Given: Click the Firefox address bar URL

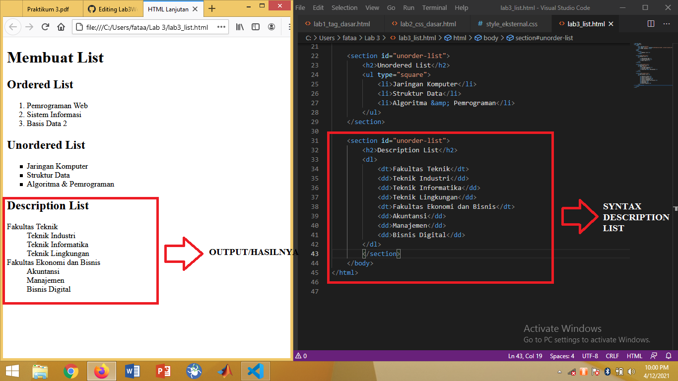Looking at the screenshot, I should [147, 27].
